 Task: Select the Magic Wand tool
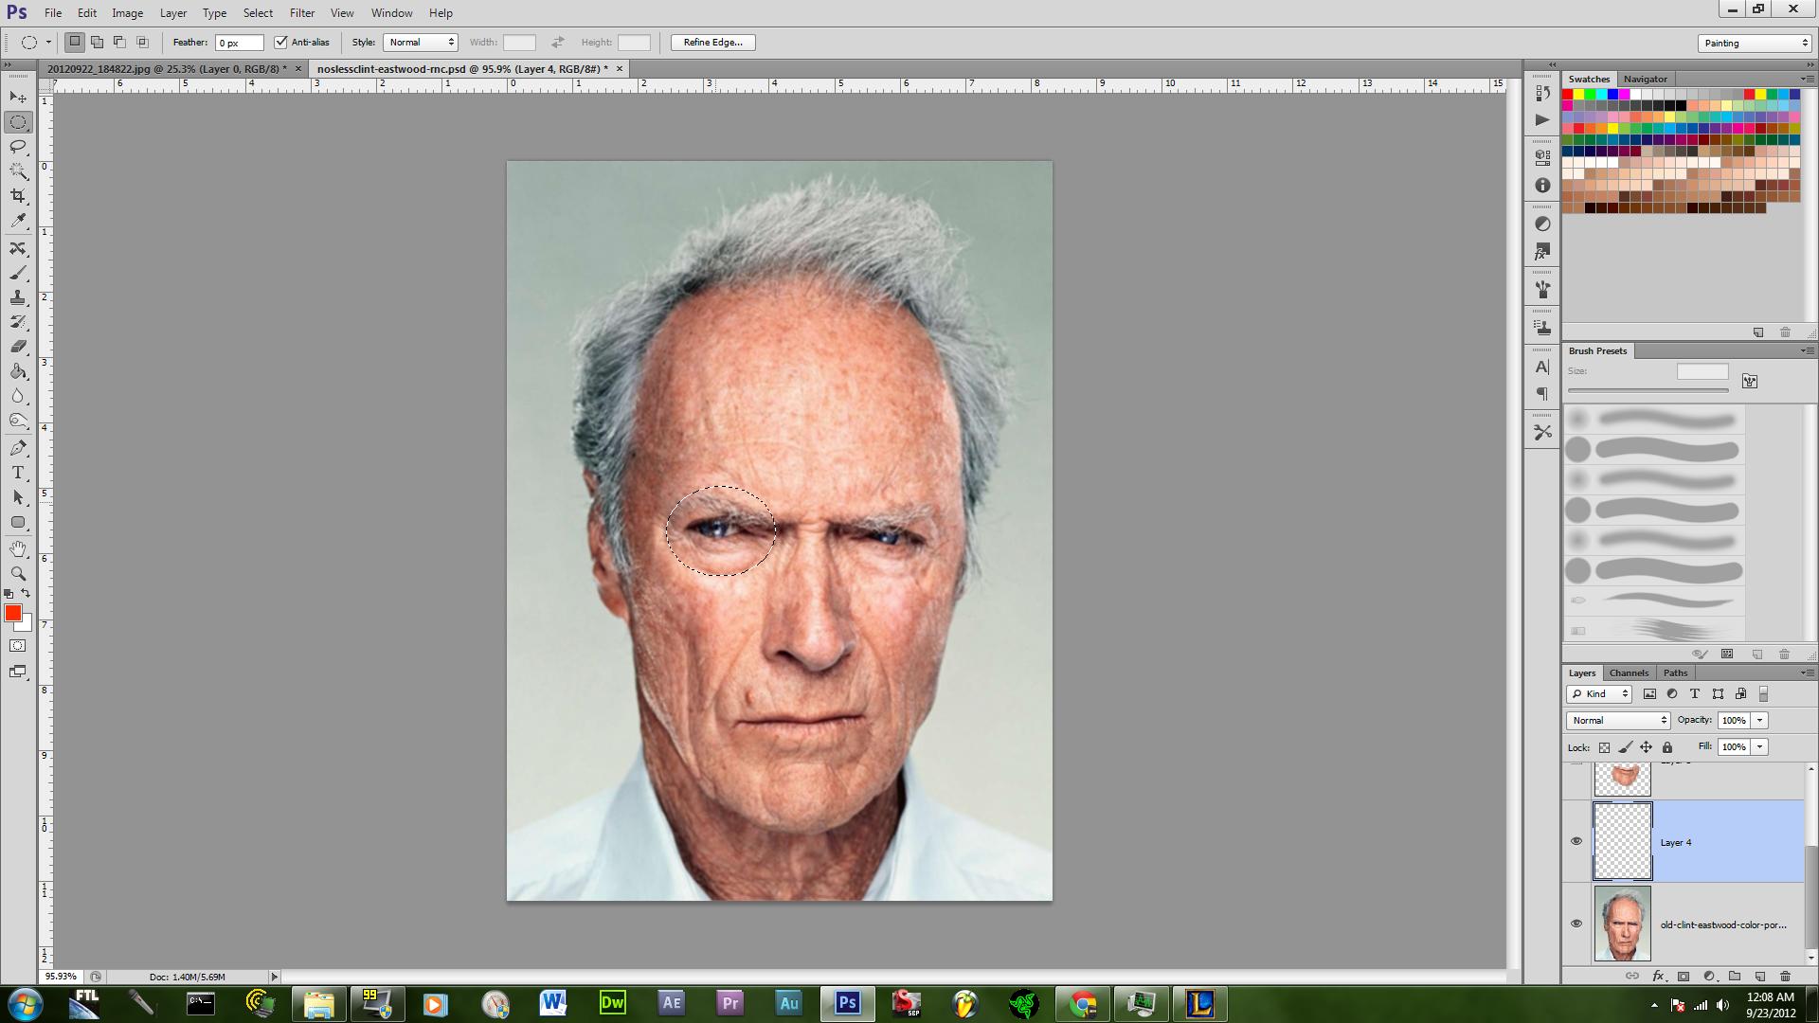(18, 171)
